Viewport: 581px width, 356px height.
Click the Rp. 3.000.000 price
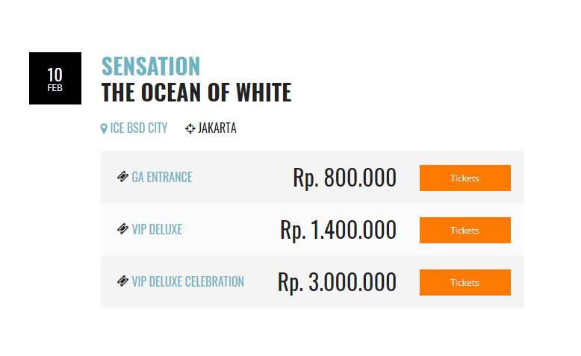tap(337, 282)
